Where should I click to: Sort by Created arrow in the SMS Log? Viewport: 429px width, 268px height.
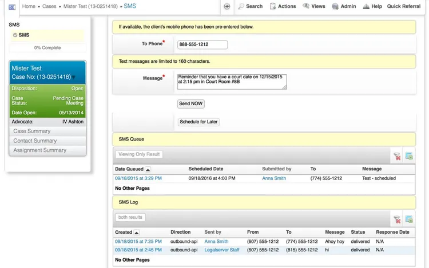coord(137,233)
